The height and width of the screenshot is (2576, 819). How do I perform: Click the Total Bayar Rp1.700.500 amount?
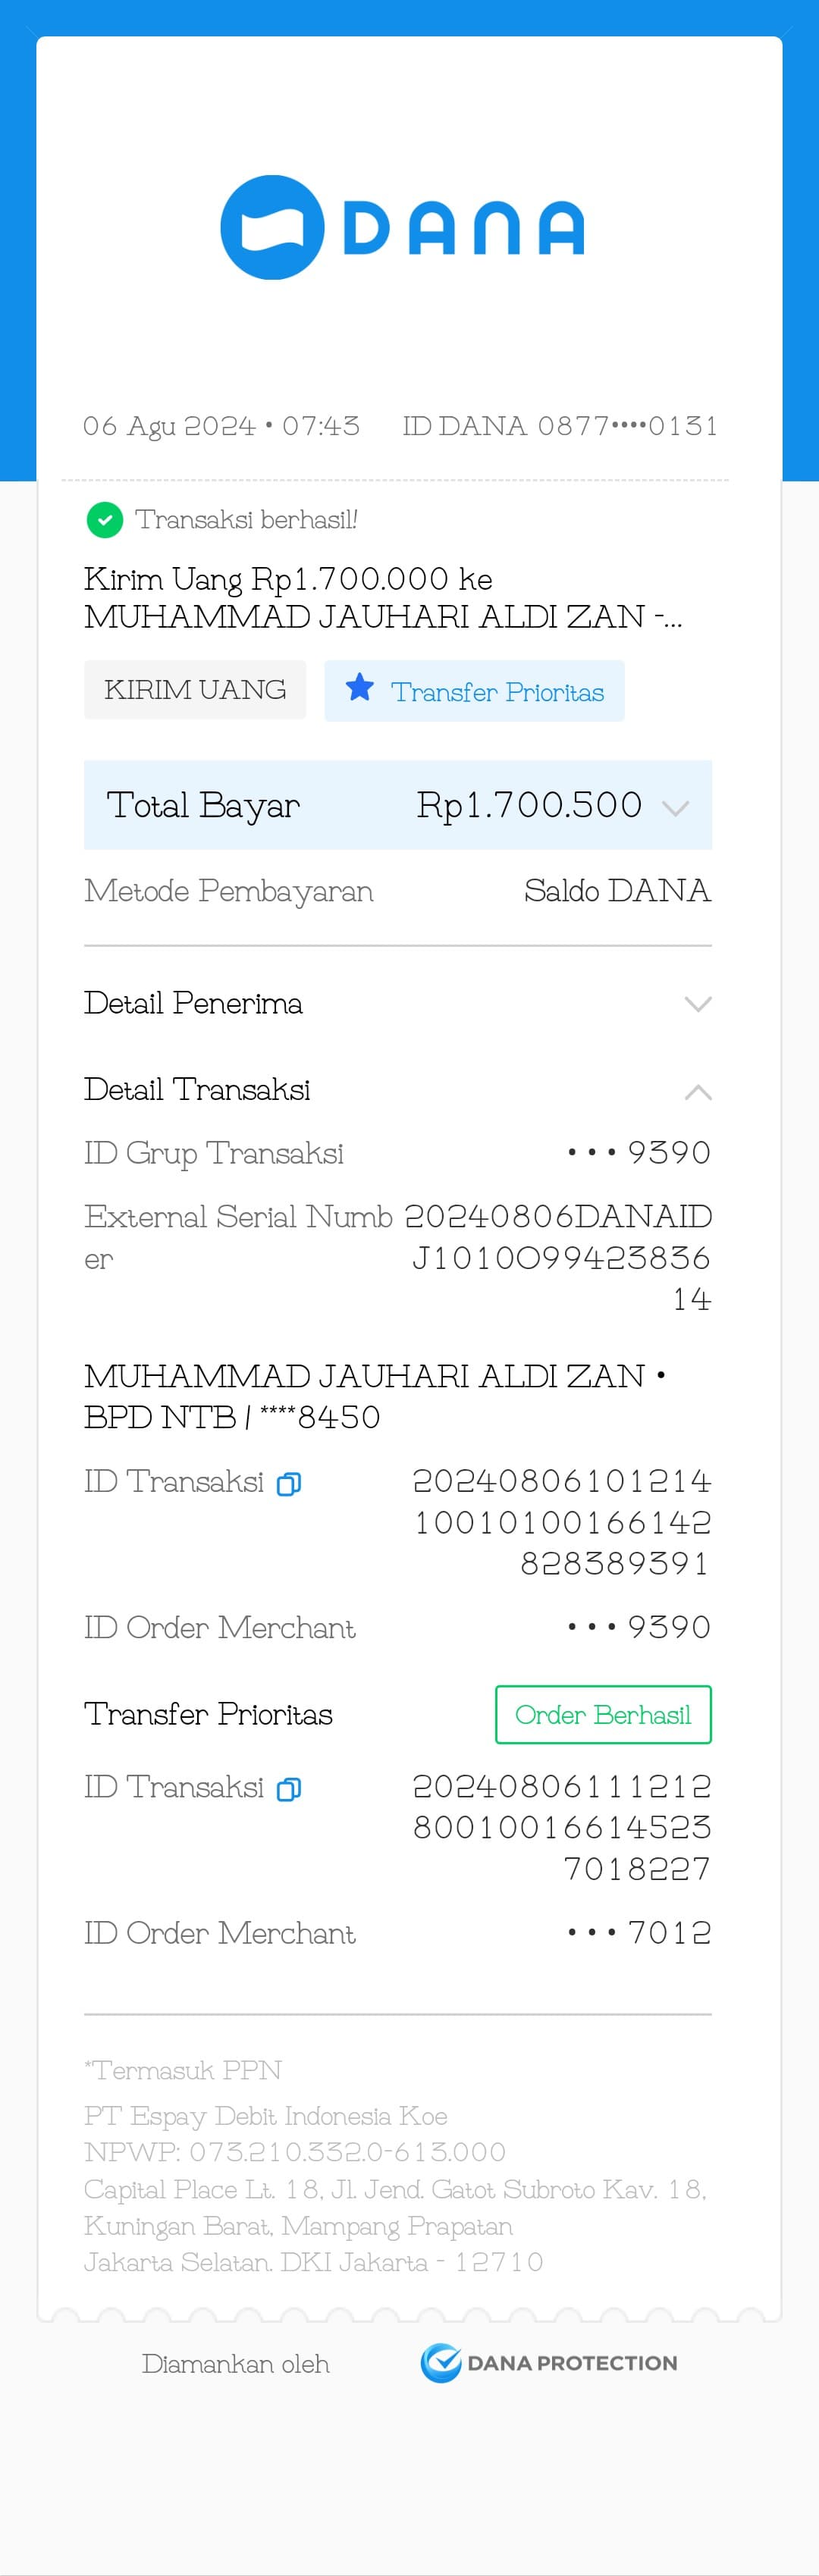pos(529,805)
